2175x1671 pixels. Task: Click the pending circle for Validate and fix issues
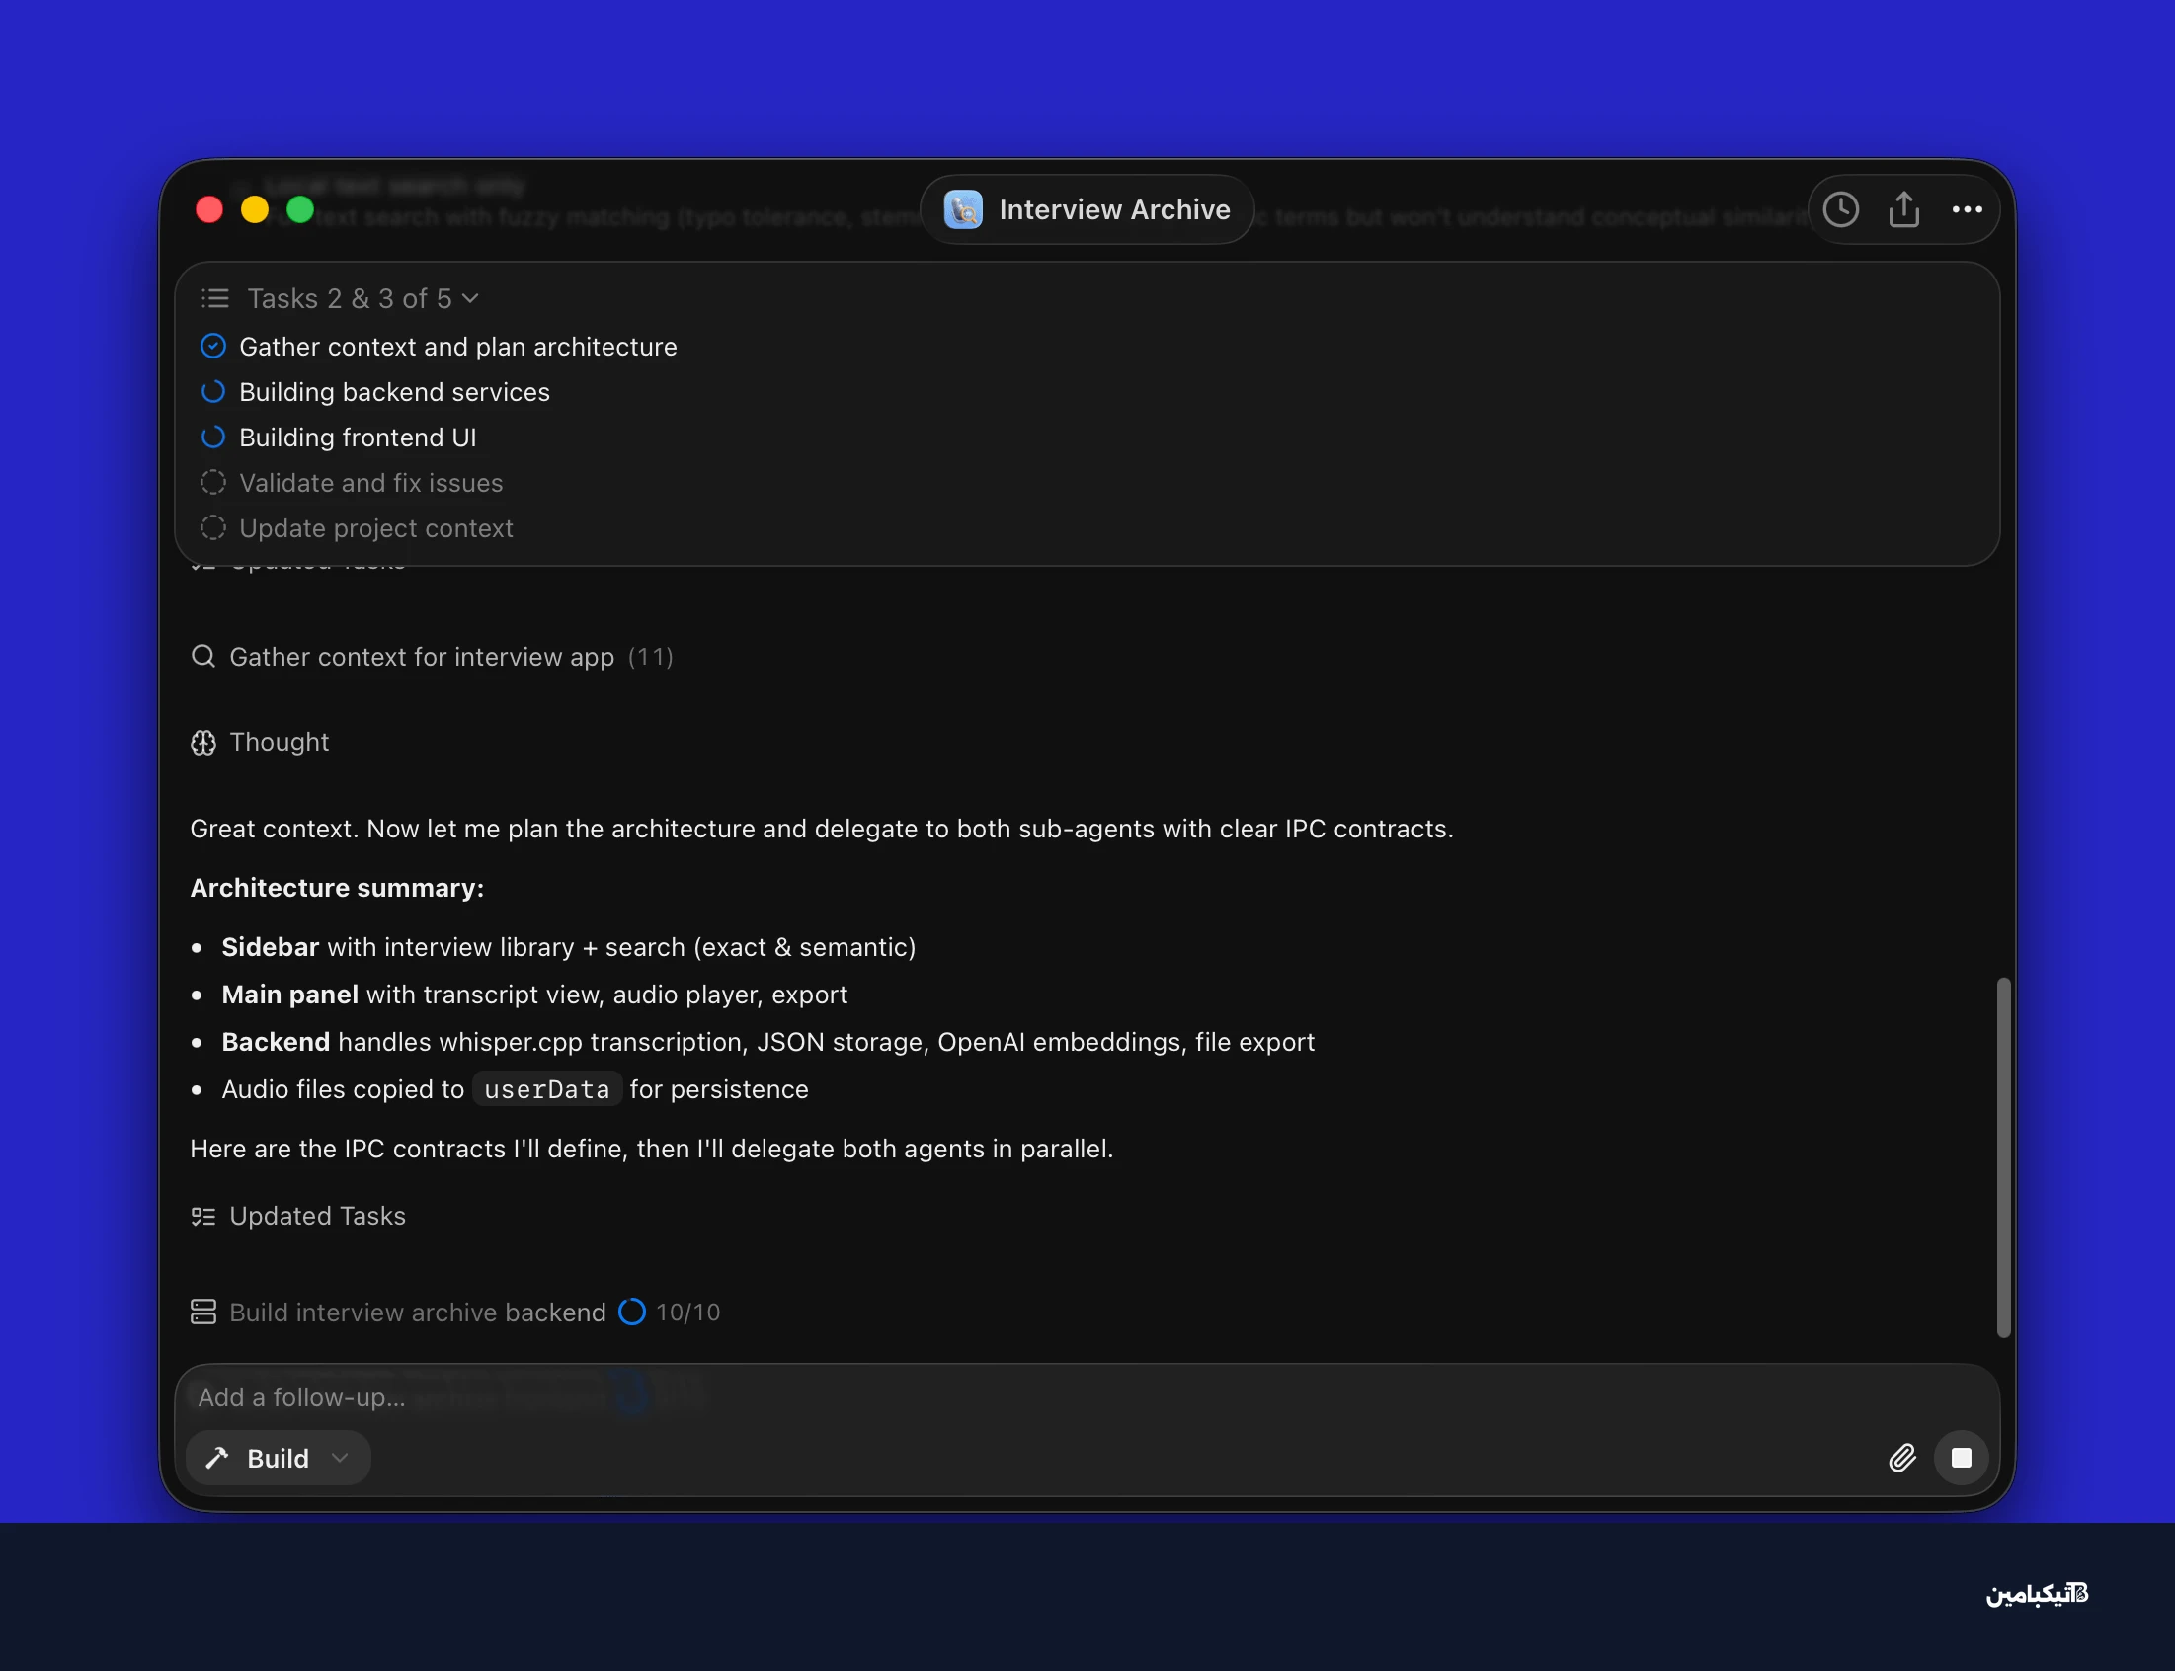[x=212, y=482]
